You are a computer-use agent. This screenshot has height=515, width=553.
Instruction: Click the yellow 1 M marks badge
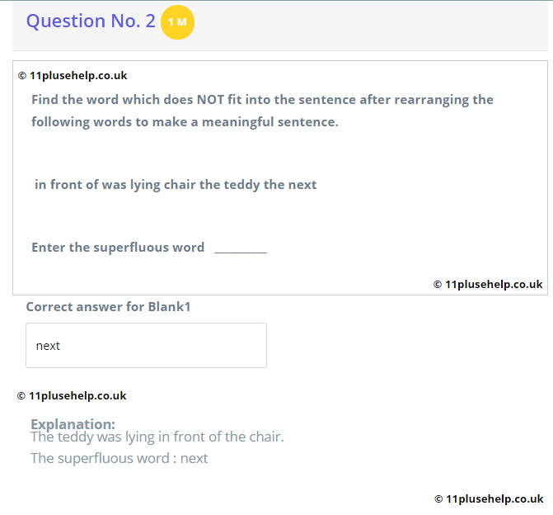click(x=177, y=22)
